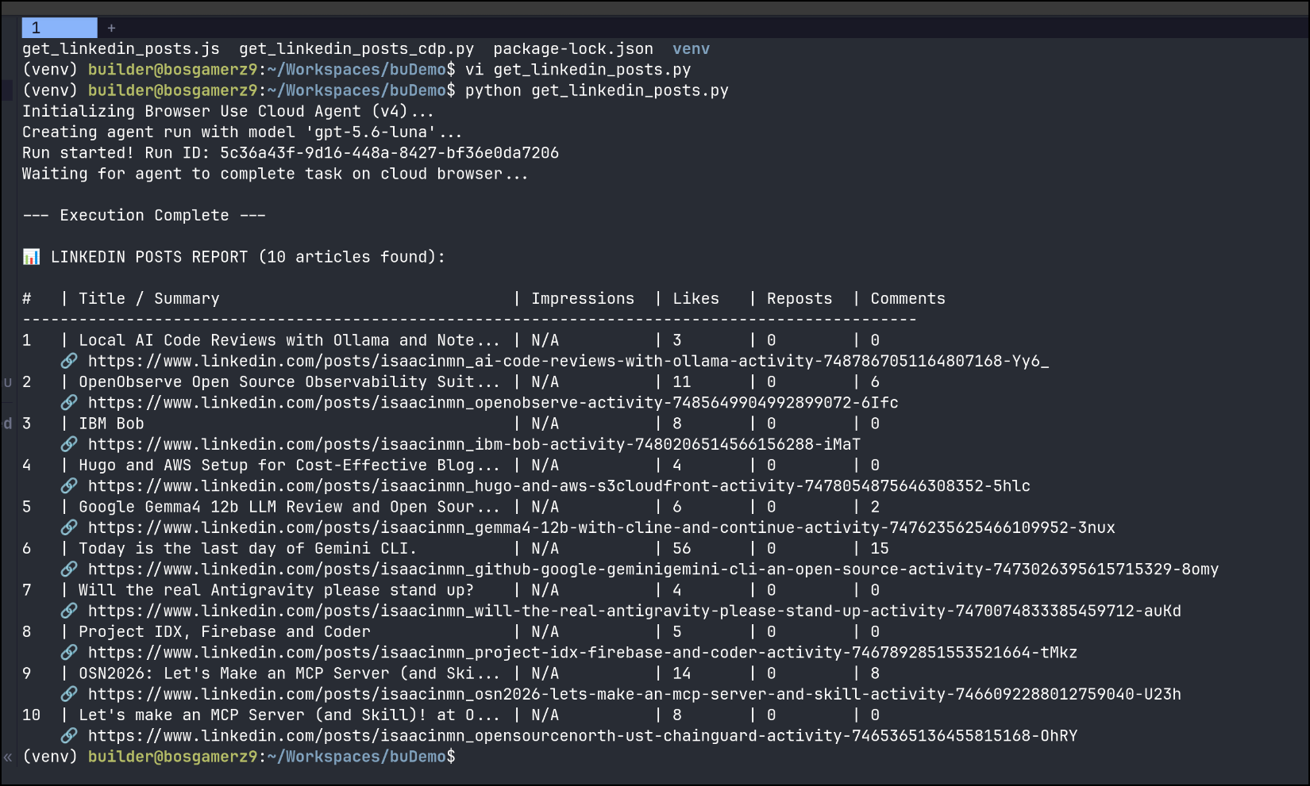The image size is (1310, 786).
Task: Click the link icon beside the project-idx-firebase URL
Action: (x=70, y=653)
